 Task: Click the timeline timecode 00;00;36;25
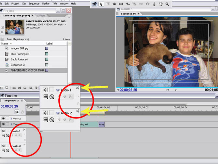(9, 106)
